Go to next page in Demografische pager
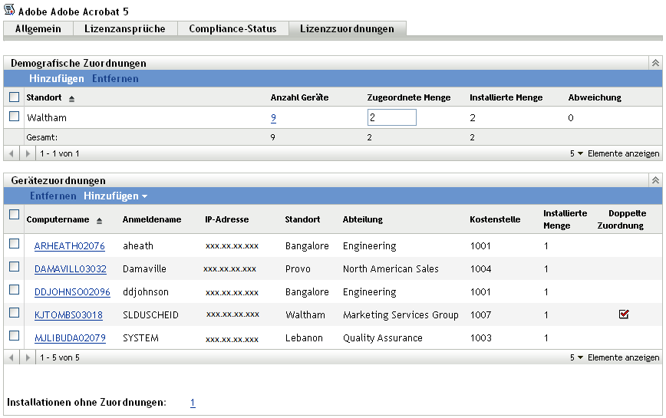666x418 pixels. click(x=29, y=153)
